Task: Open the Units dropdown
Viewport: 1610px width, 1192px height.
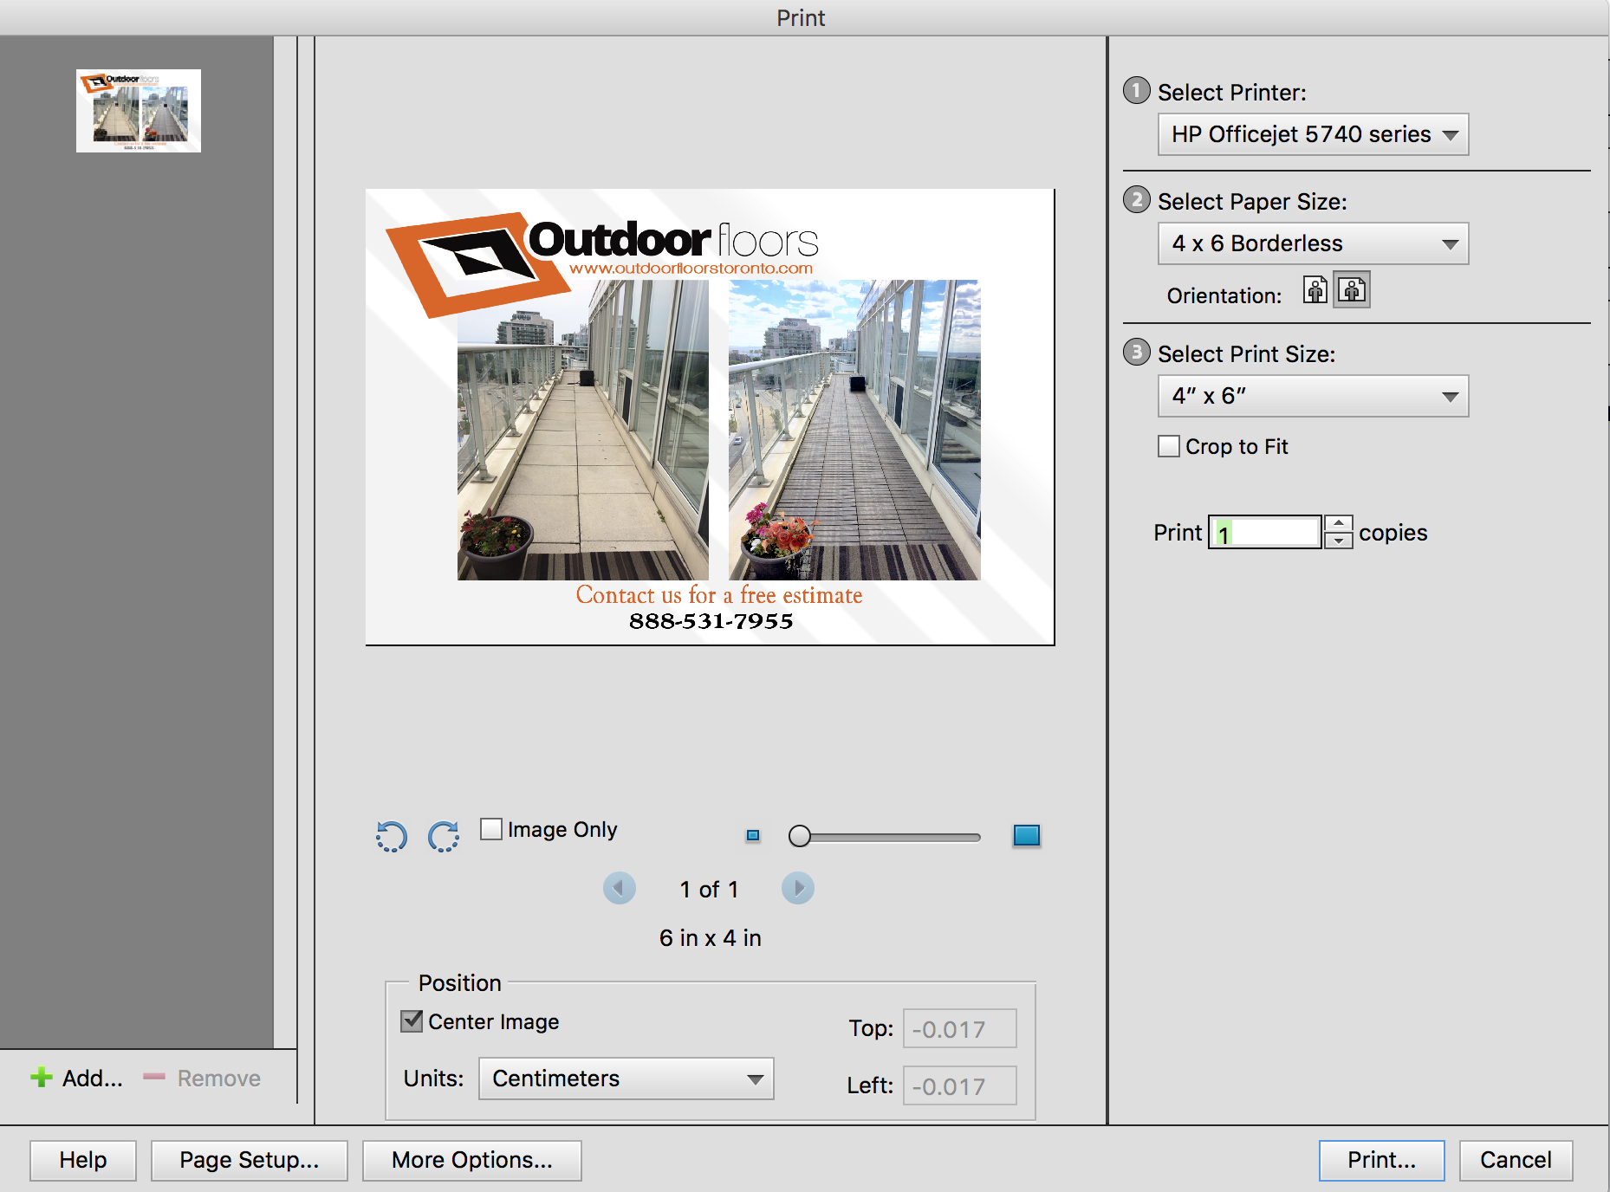Action: click(626, 1079)
